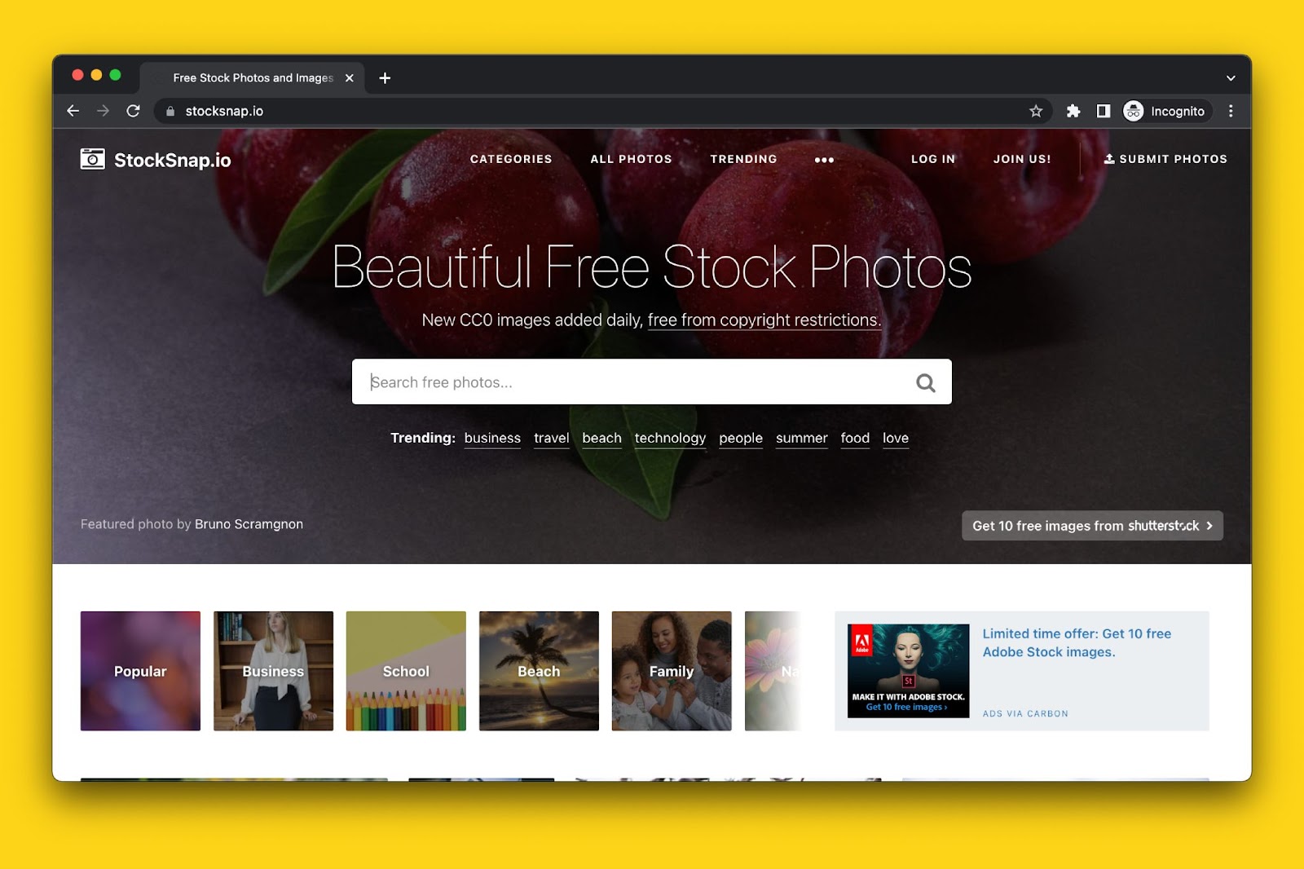
Task: Open the Beach category thumbnail
Action: (539, 671)
